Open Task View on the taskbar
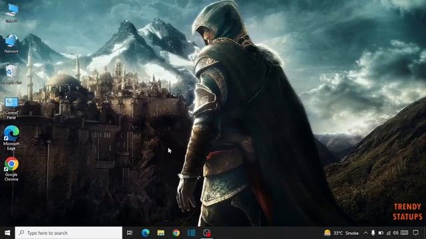Viewport: 426px width, 239px height. (130, 233)
